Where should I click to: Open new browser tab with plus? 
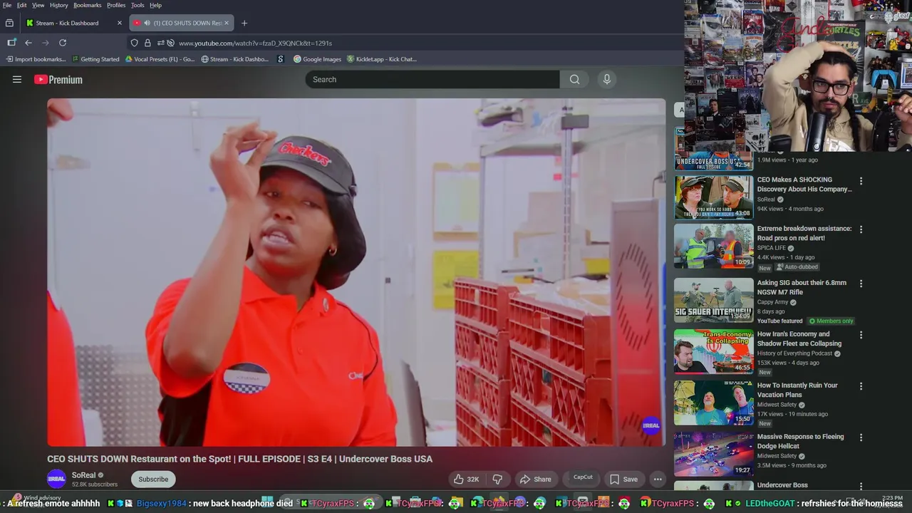tap(244, 23)
